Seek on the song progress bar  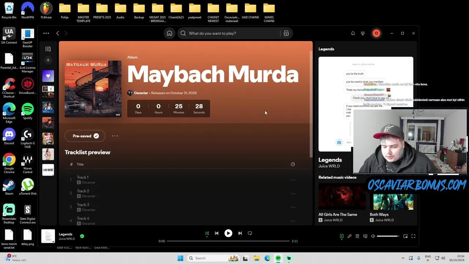coord(228,241)
